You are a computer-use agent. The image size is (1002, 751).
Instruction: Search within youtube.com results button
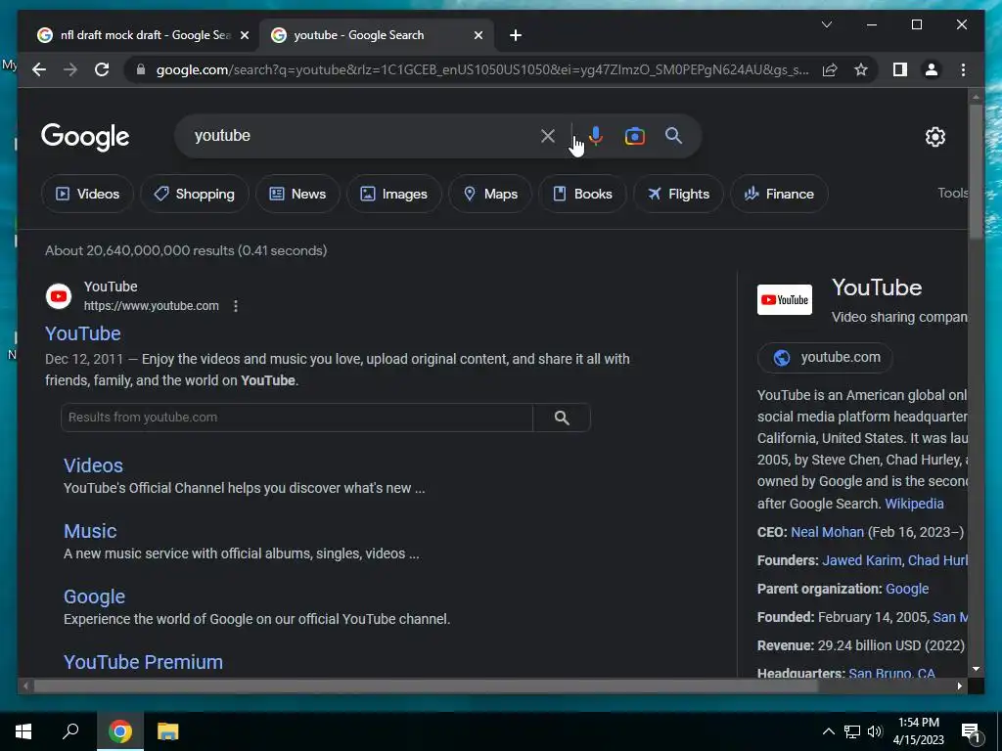[x=562, y=418]
